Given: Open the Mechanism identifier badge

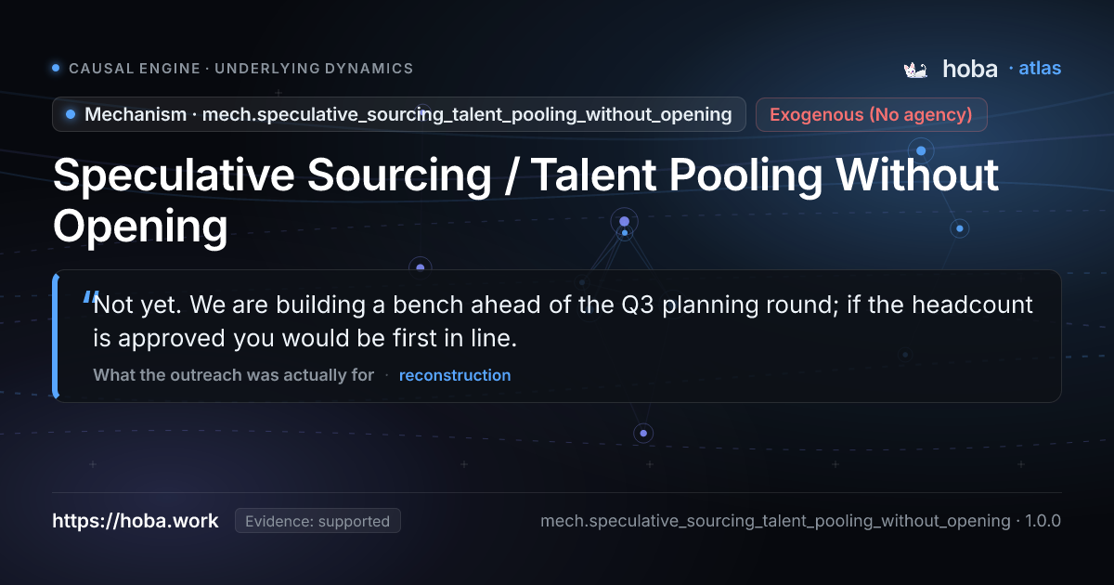Looking at the screenshot, I should [x=399, y=114].
